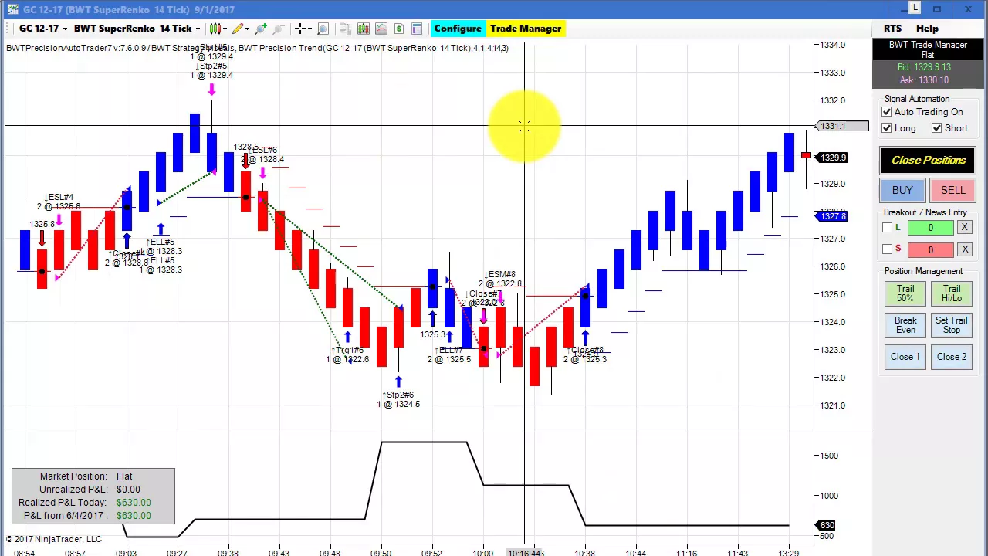The image size is (988, 556).
Task: Open the chart trader candlestick icon
Action: 364,29
